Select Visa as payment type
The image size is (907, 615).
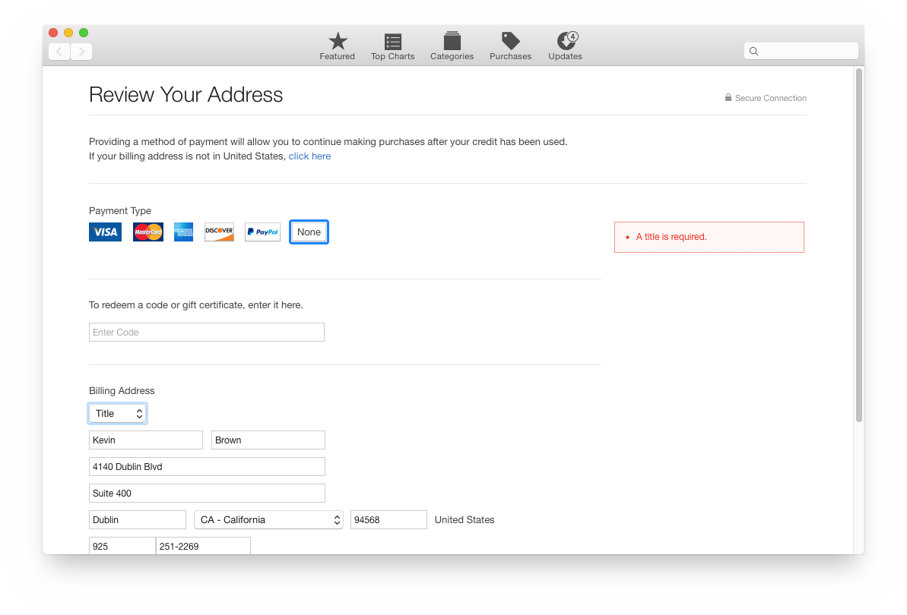[105, 232]
